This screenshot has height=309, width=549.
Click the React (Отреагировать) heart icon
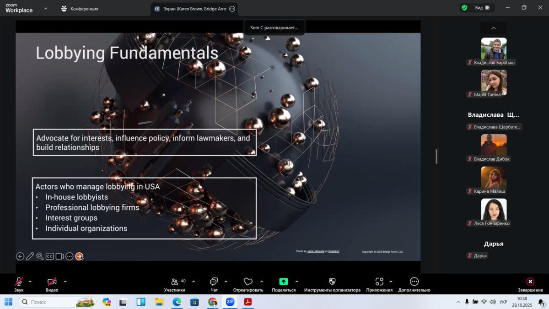tap(248, 282)
